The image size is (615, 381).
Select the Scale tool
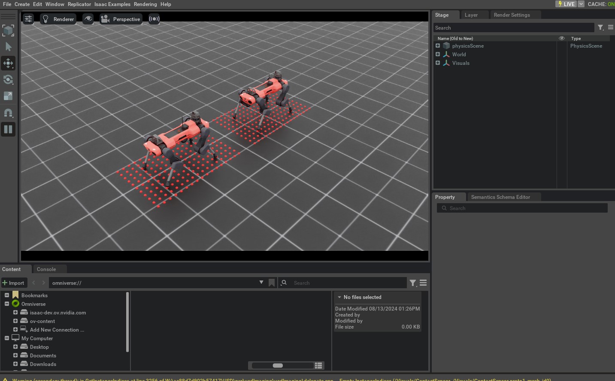point(9,96)
